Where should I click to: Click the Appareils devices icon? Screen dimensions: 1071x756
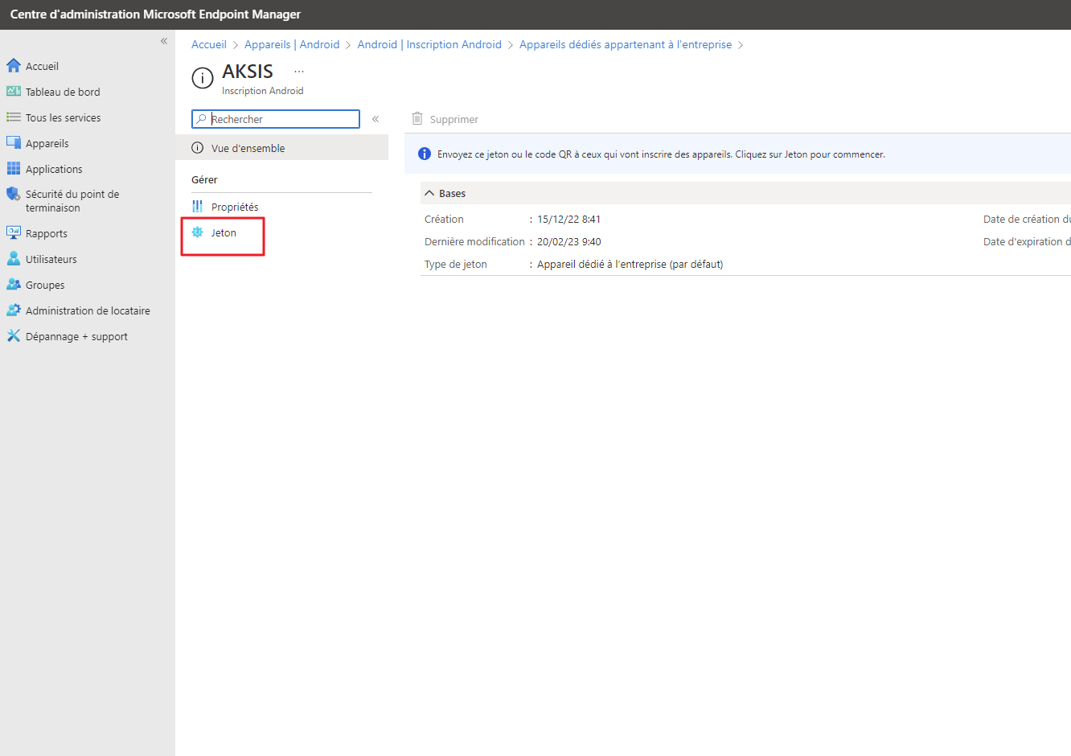14,142
